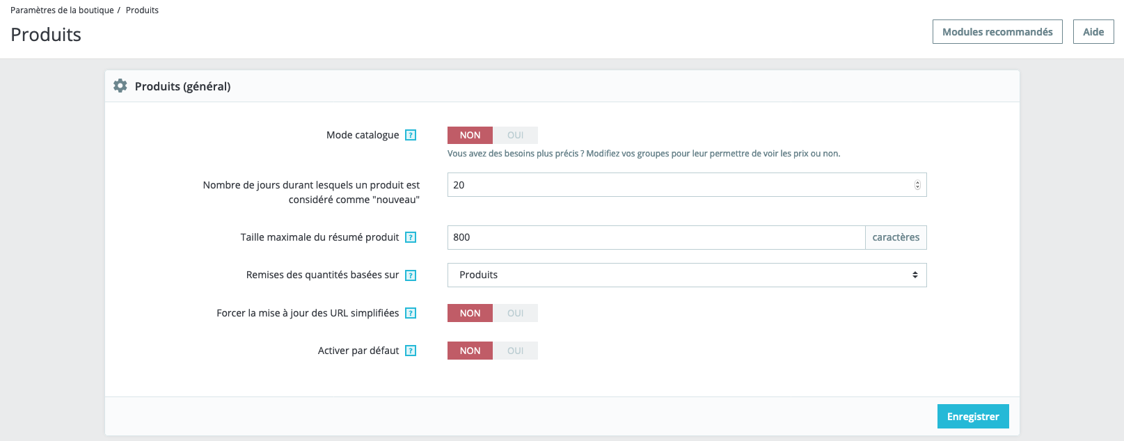Click the Activer par défaut label
The width and height of the screenshot is (1124, 441).
click(x=358, y=351)
